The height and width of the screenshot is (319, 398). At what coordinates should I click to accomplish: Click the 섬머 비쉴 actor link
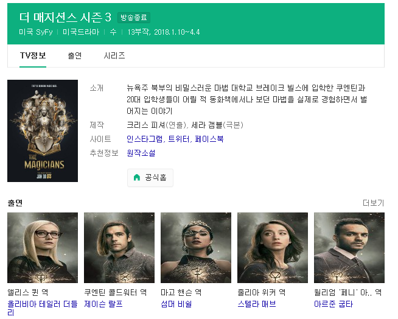176,304
